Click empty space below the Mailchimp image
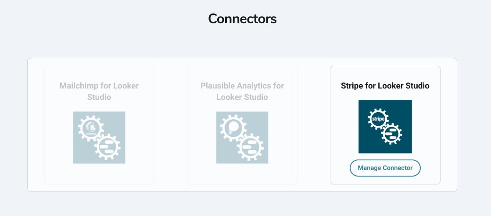The width and height of the screenshot is (491, 216). [x=99, y=174]
